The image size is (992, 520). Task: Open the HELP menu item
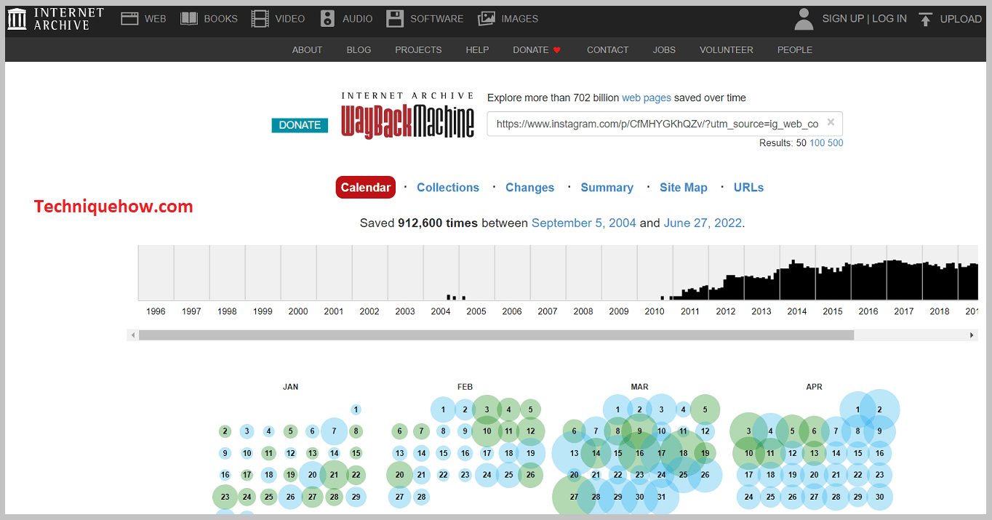pyautogui.click(x=477, y=50)
